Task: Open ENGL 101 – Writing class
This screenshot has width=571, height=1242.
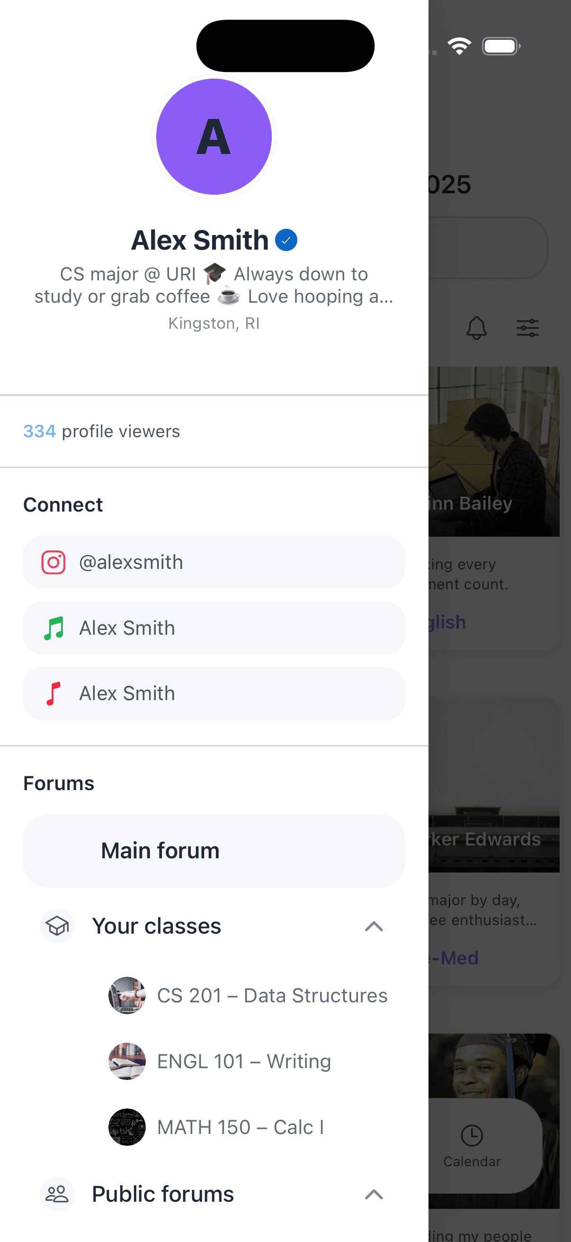Action: (244, 1061)
